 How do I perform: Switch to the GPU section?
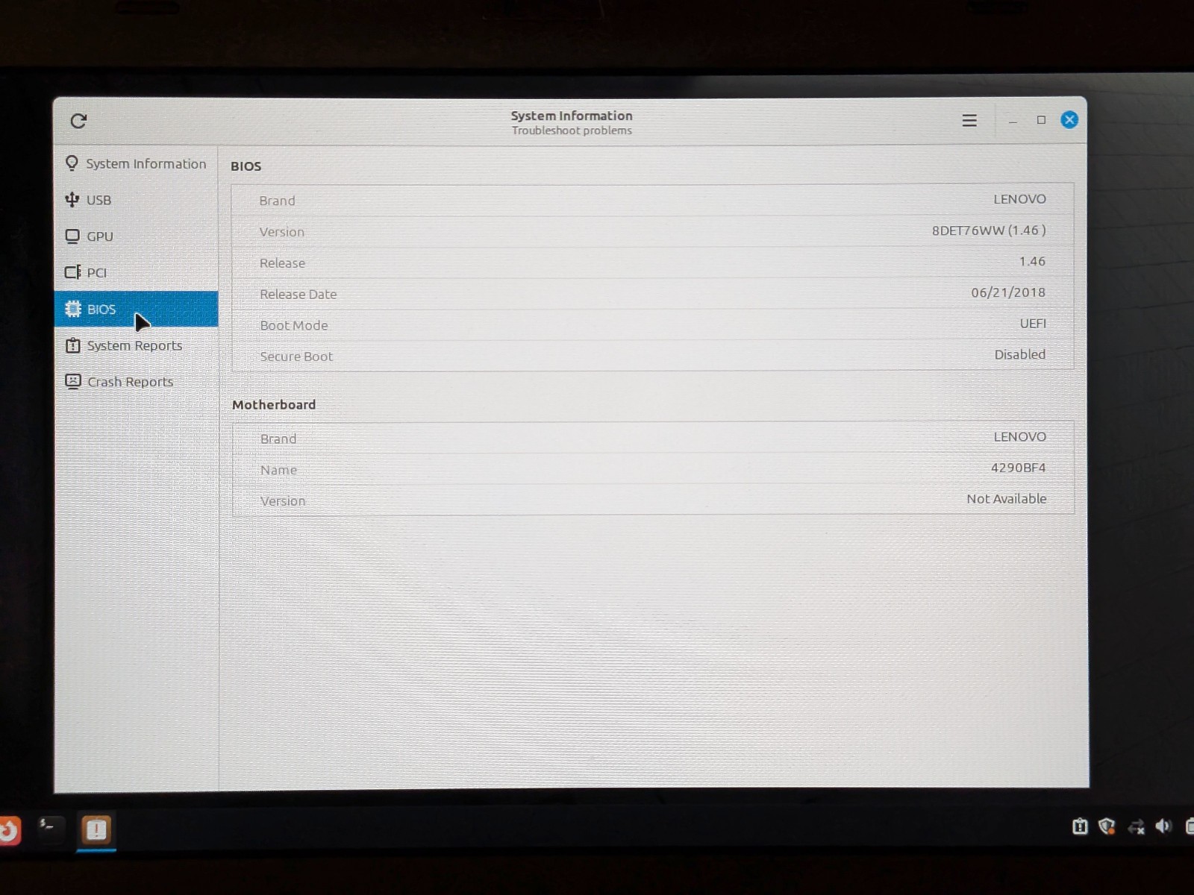pyautogui.click(x=136, y=236)
